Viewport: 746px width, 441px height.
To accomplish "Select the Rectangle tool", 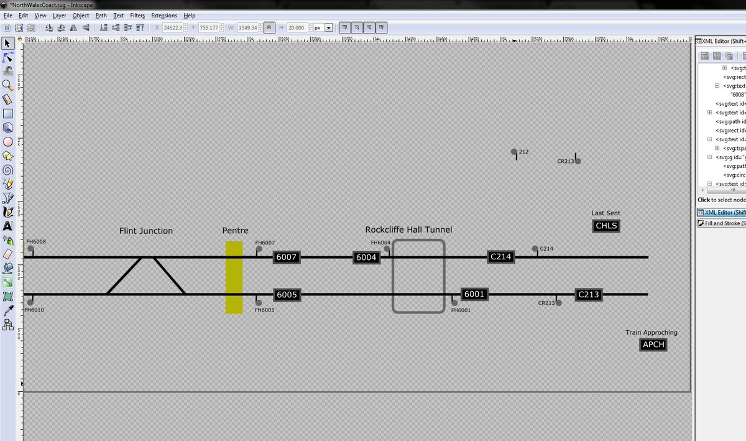I will pos(8,113).
